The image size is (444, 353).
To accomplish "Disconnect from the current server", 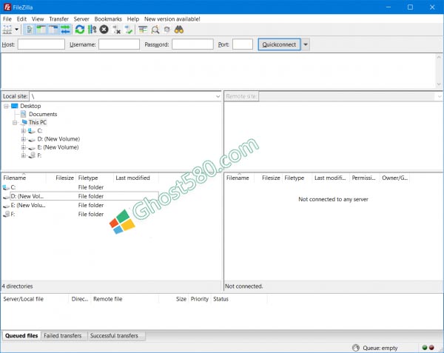I will (x=116, y=30).
